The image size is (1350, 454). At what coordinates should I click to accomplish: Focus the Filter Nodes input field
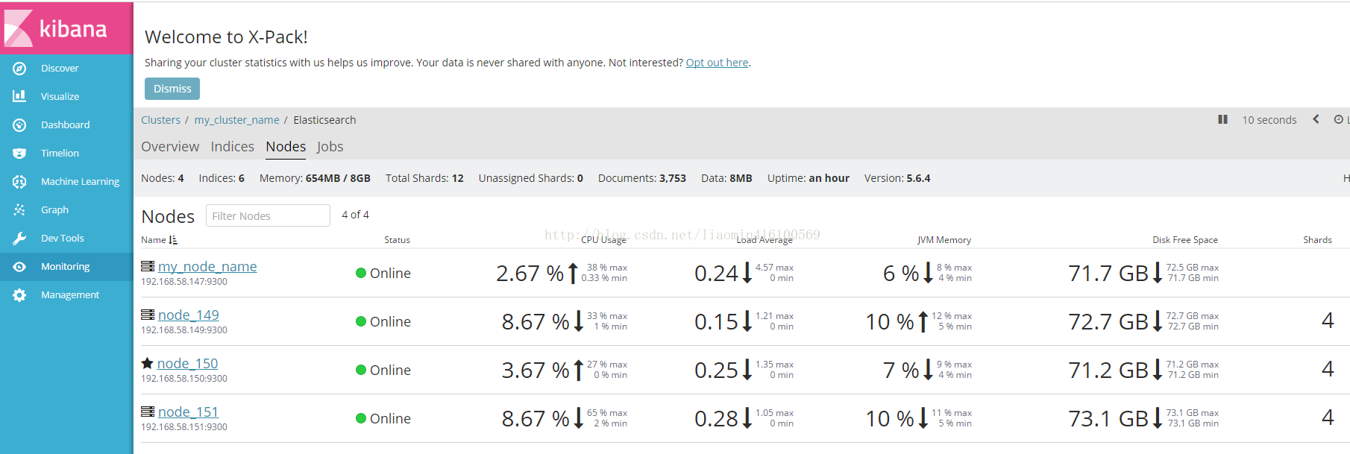click(268, 215)
